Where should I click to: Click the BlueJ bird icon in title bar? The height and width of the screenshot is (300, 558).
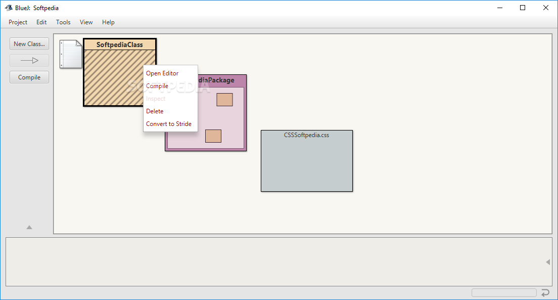pyautogui.click(x=9, y=8)
